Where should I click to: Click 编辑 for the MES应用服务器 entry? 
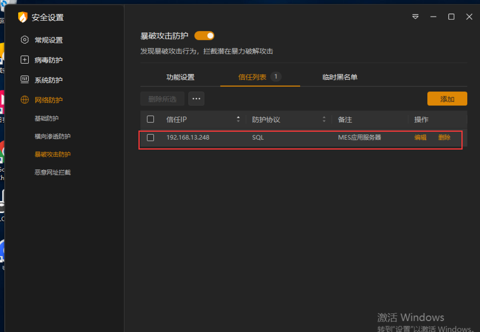[x=420, y=138]
